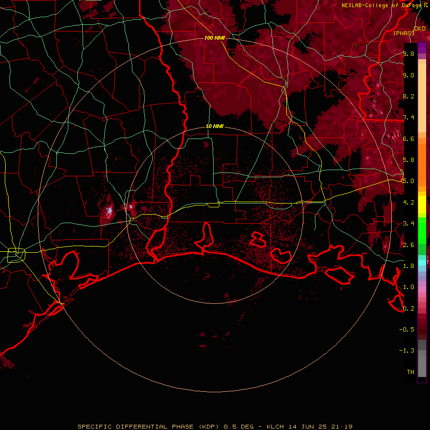Click the 5.8 scale value
Screen dimensions: 430x430
408,160
